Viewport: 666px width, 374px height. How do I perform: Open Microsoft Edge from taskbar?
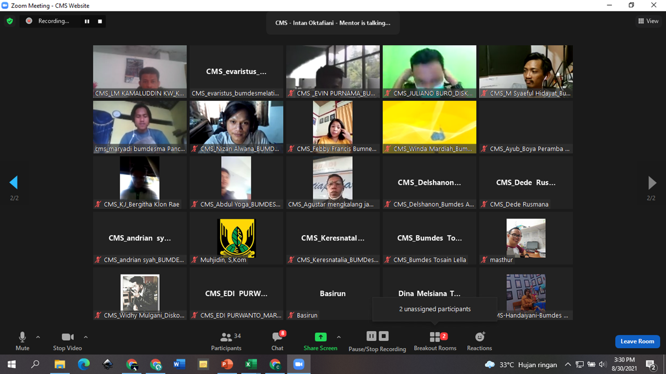coord(84,365)
